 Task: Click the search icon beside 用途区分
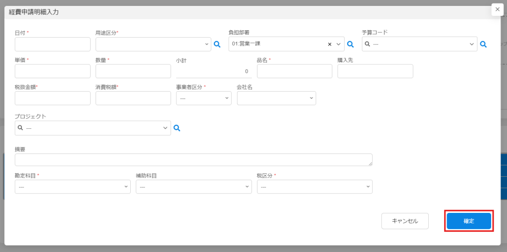coord(217,45)
